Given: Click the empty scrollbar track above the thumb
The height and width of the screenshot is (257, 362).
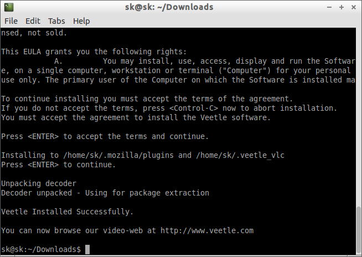Looking at the screenshot, I should [358, 117].
